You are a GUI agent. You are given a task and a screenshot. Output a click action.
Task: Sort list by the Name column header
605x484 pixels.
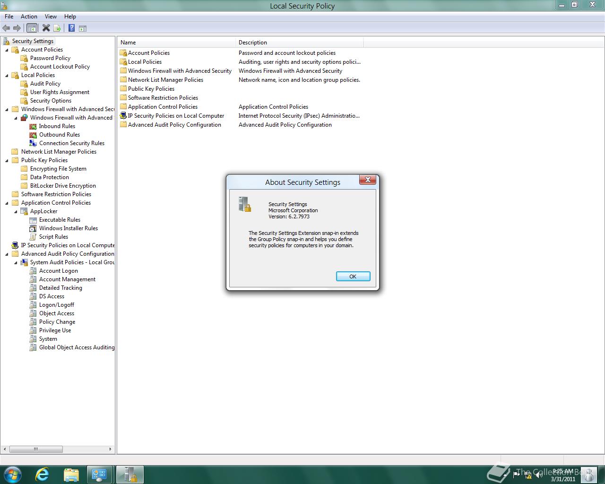[x=177, y=43]
